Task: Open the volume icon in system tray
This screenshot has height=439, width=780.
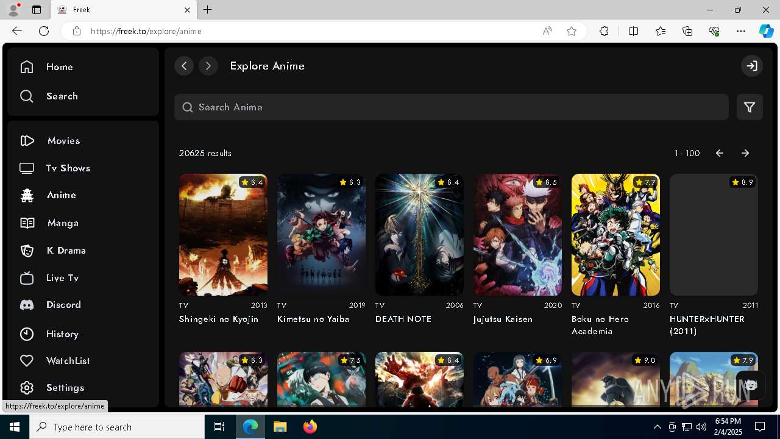Action: [x=701, y=427]
